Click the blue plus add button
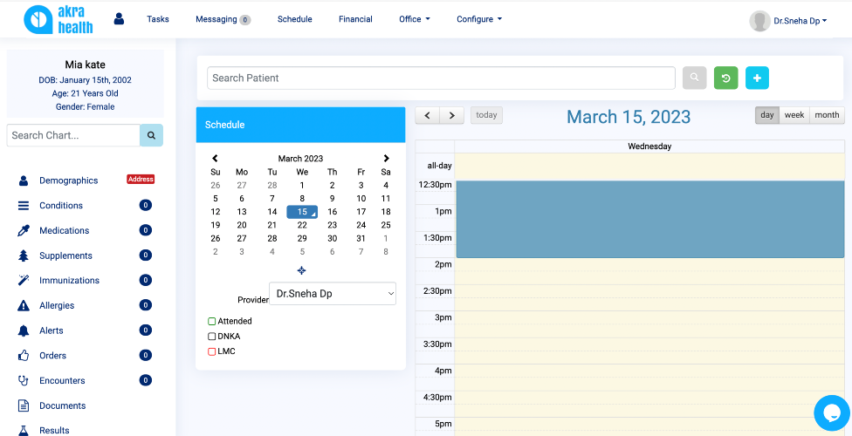Screen dimensions: 852x436 (757, 78)
